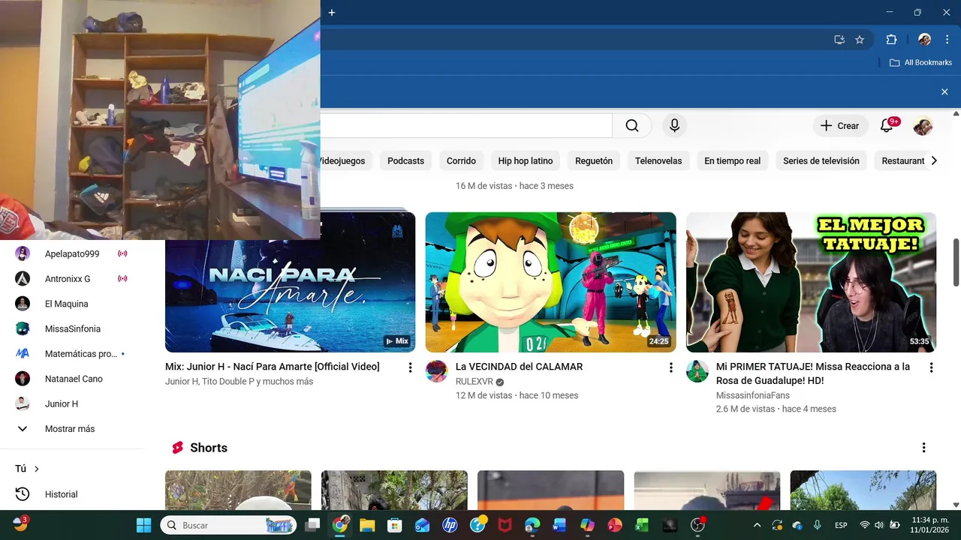The image size is (961, 540).
Task: Click the install app icon in address bar
Action: pos(839,40)
